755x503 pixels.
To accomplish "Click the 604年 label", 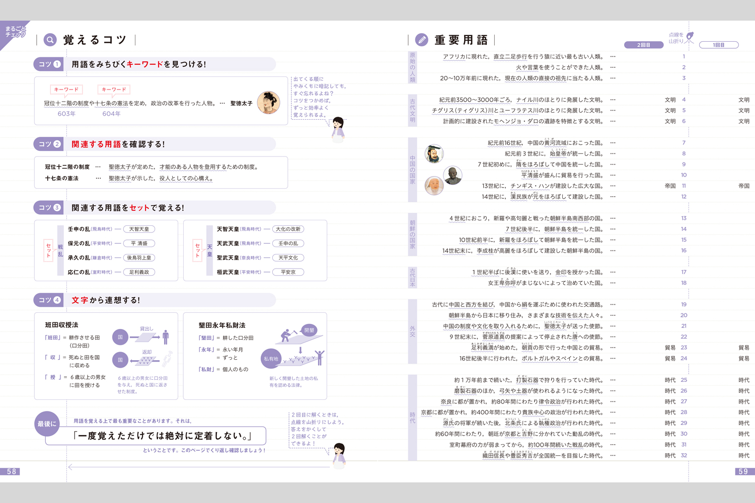I will pyautogui.click(x=111, y=114).
